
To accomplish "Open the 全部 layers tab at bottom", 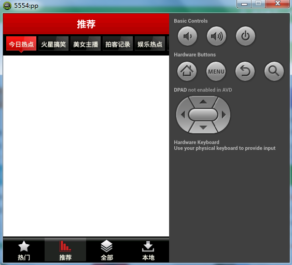I will tap(107, 250).
